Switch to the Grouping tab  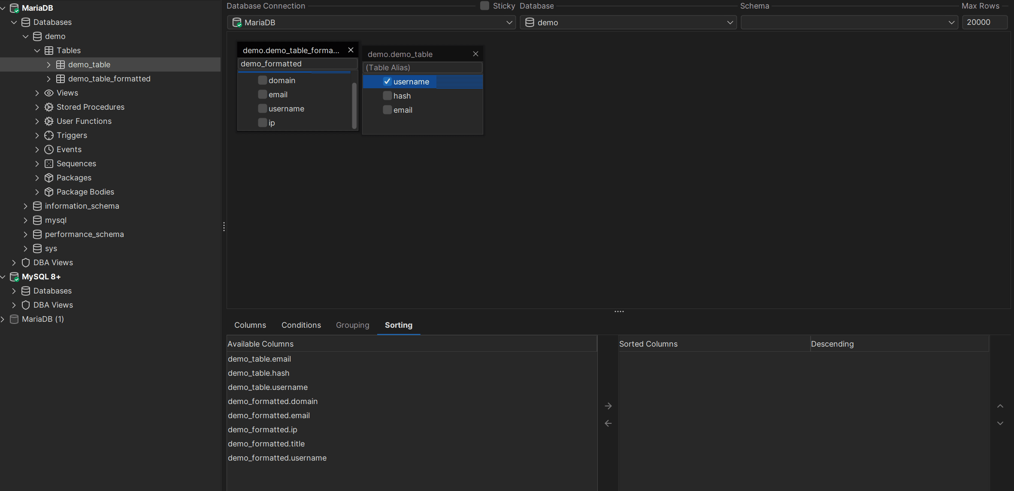tap(352, 325)
